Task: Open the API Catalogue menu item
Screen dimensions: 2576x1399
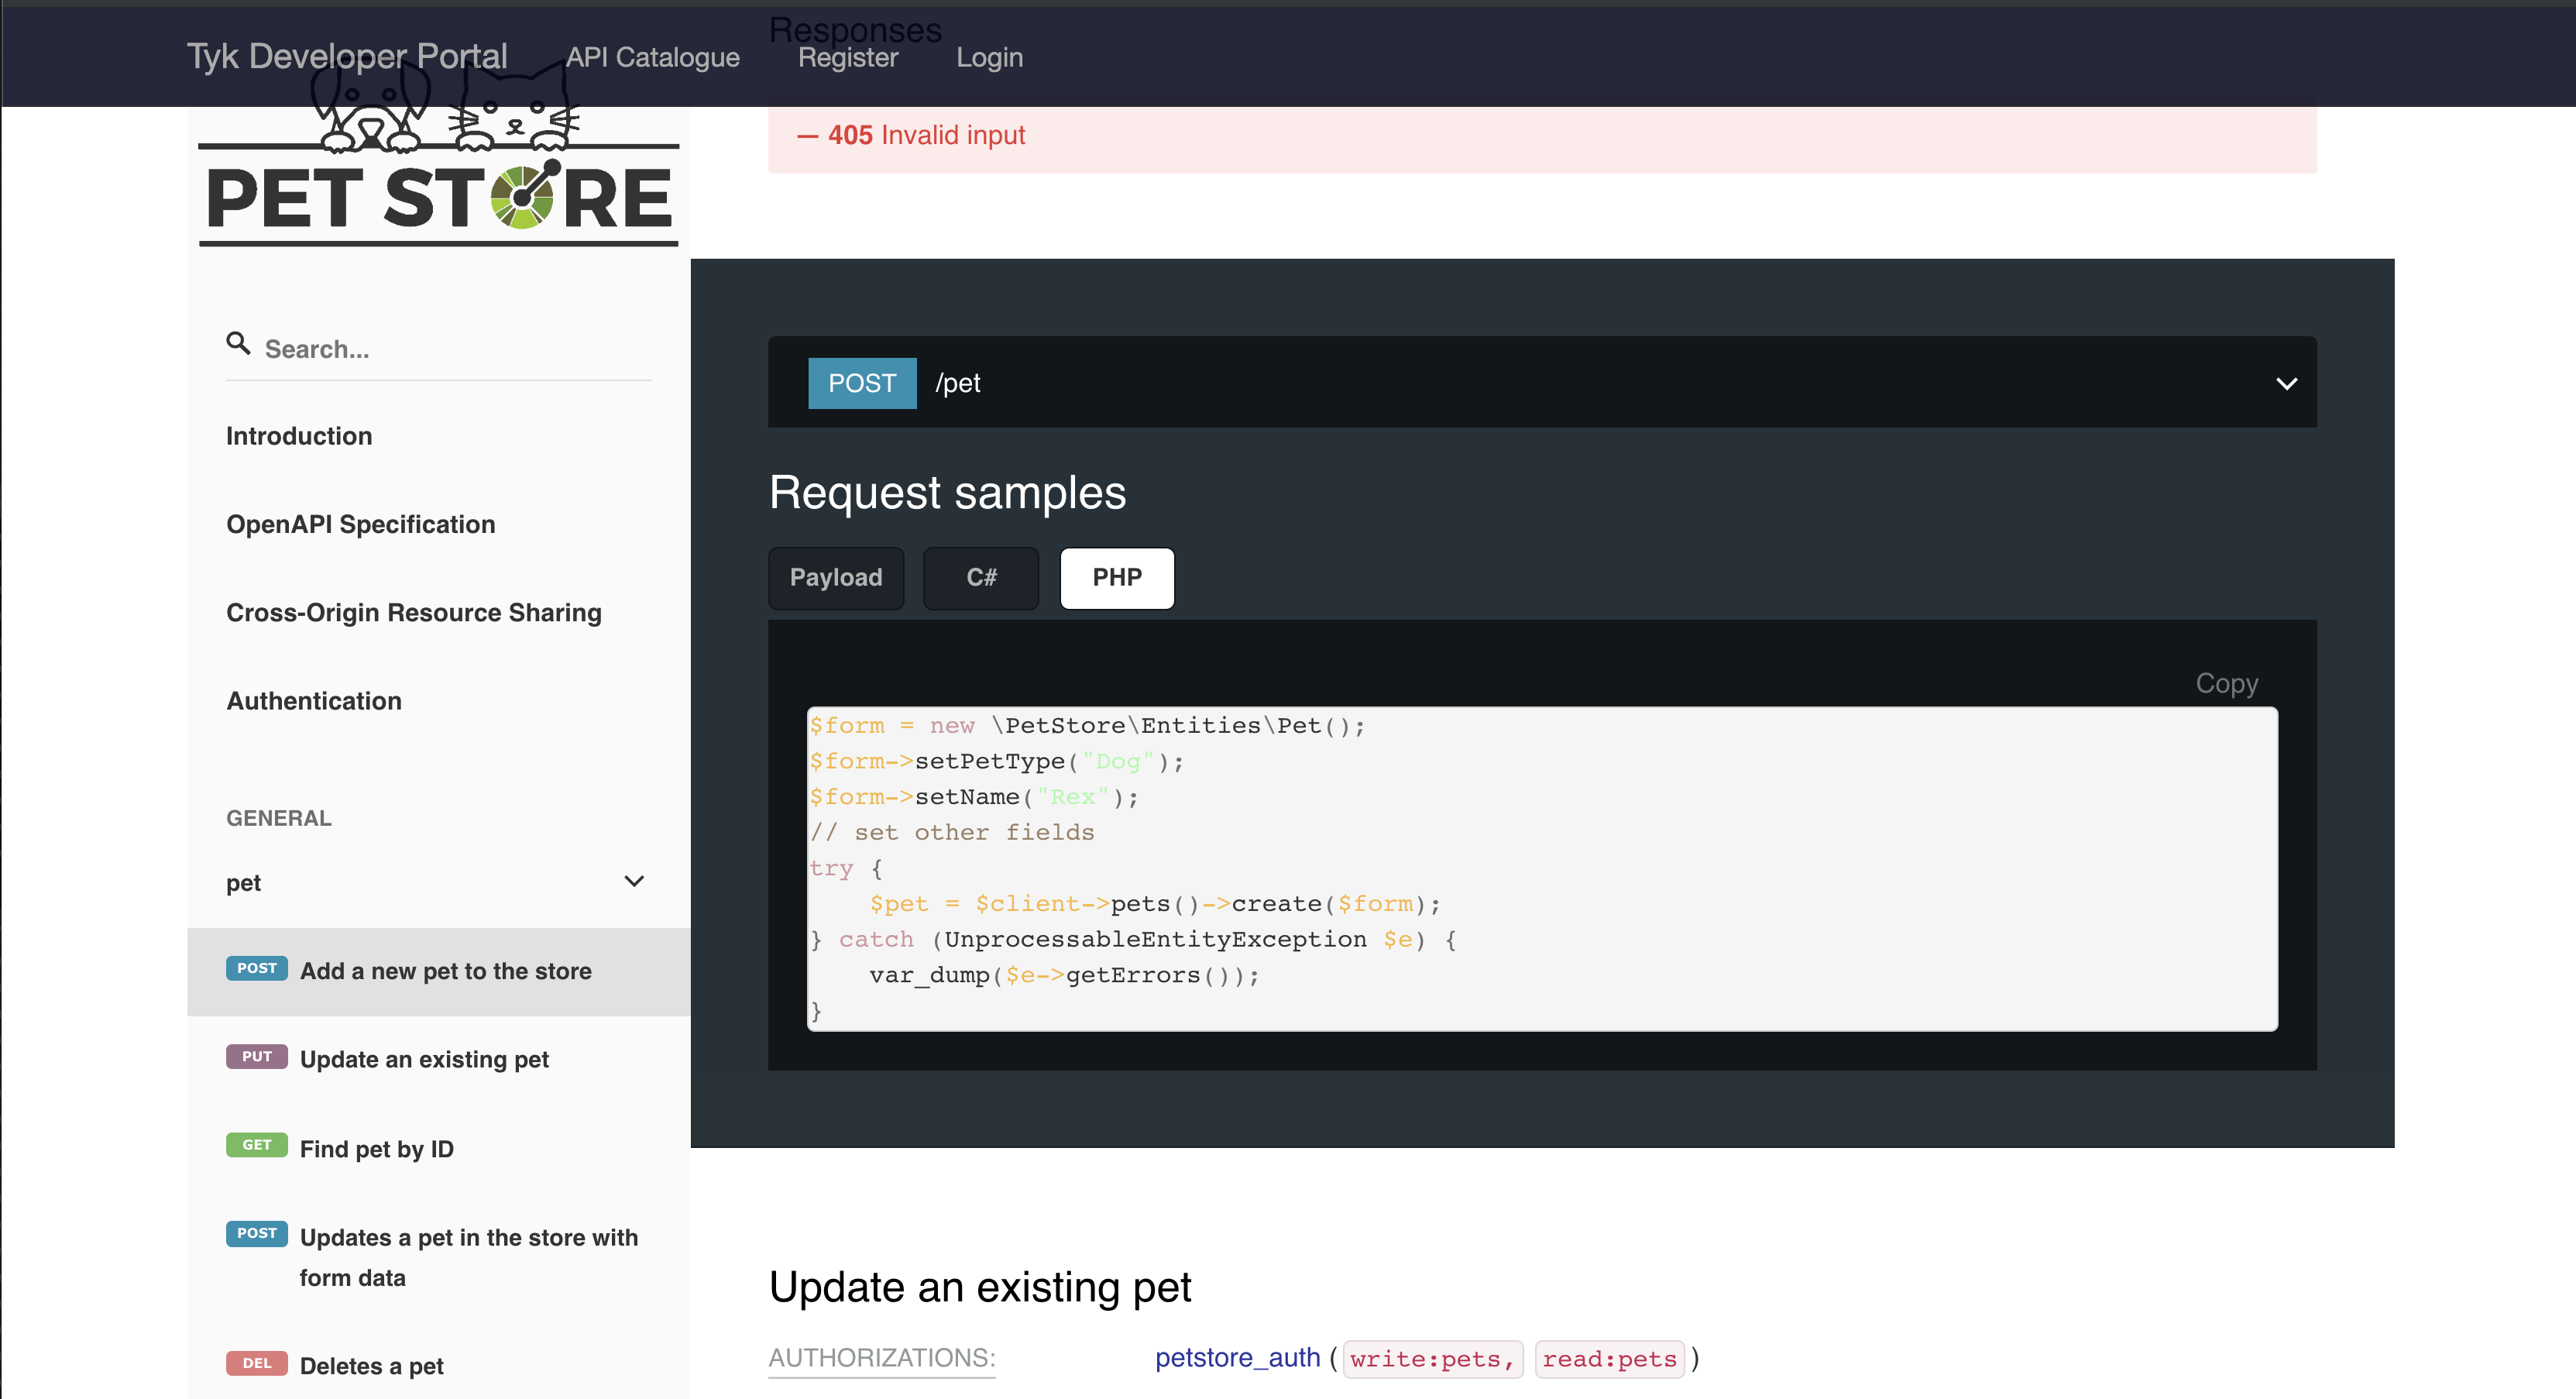Action: click(x=652, y=57)
